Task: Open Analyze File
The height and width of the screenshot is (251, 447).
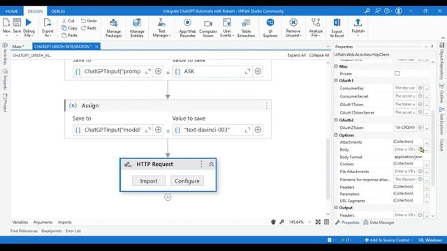Action: tap(316, 28)
